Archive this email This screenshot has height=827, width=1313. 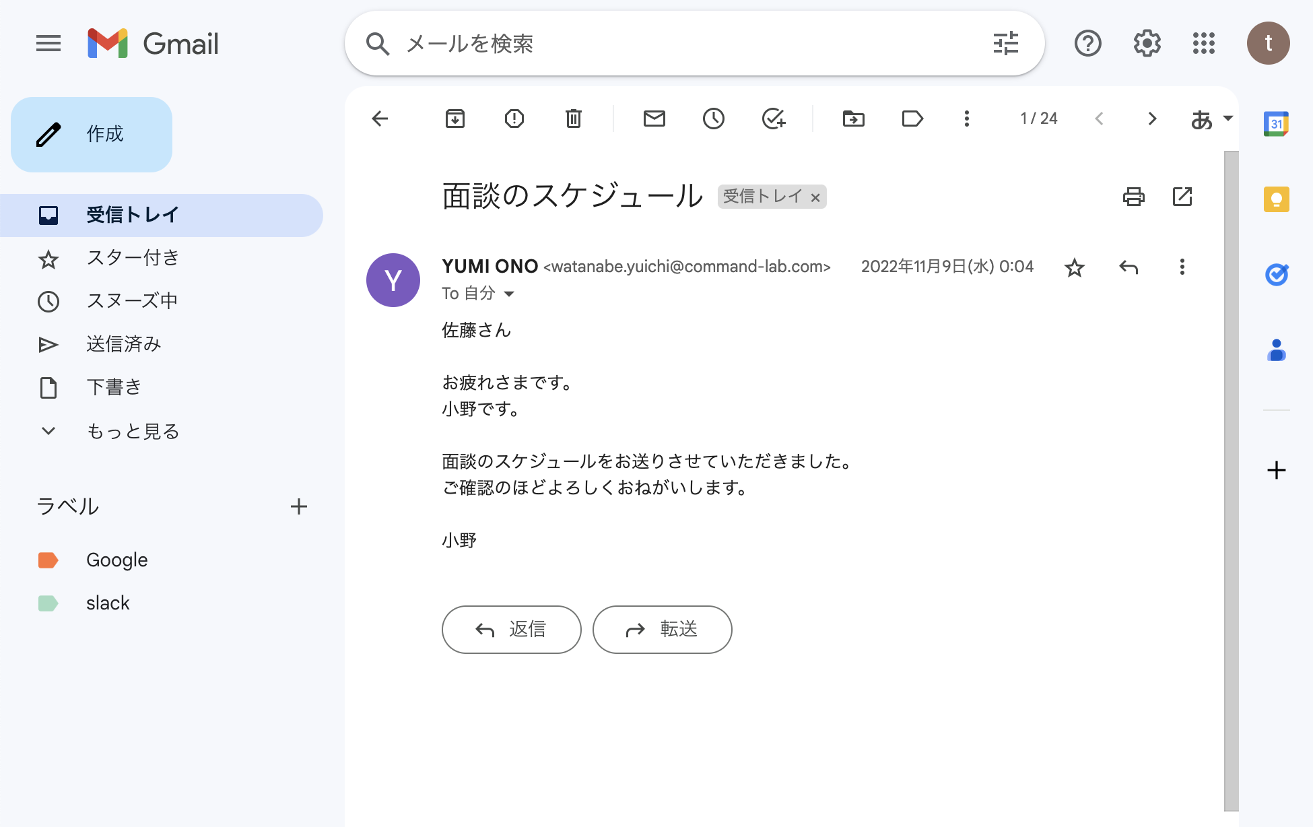(455, 119)
